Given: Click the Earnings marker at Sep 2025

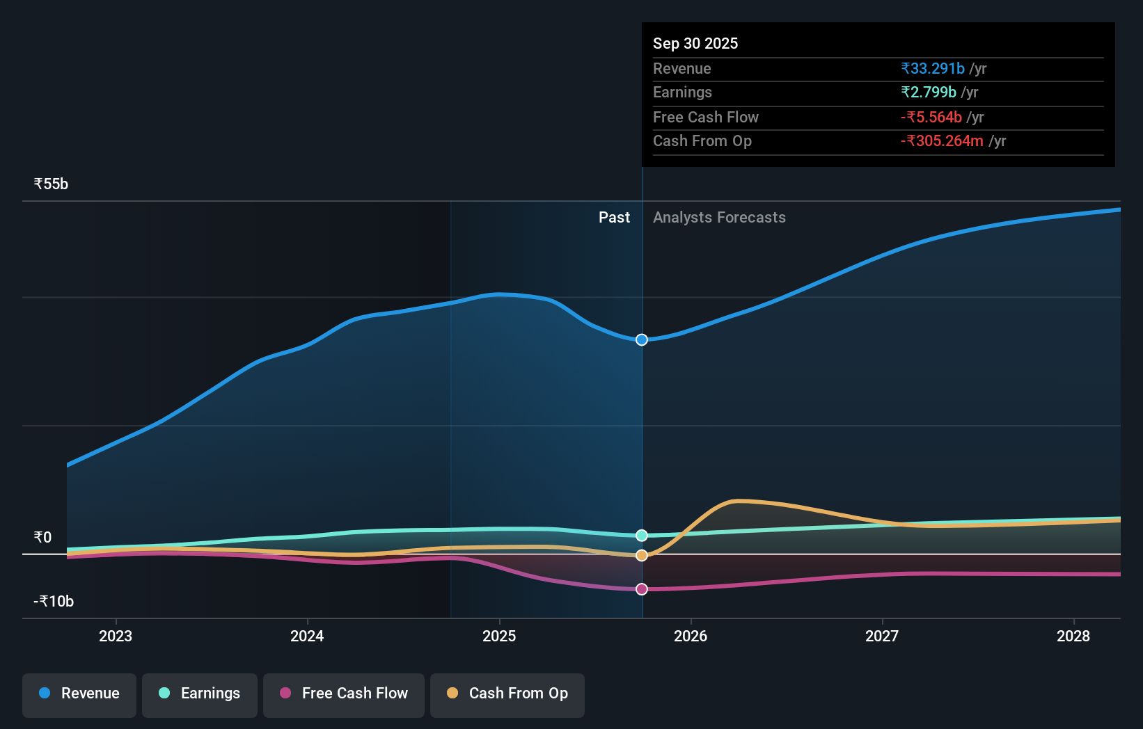Looking at the screenshot, I should (x=641, y=535).
